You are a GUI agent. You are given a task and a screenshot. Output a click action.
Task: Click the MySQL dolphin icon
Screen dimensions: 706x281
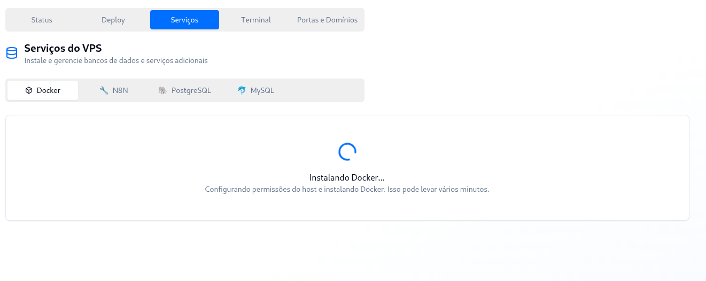click(x=242, y=90)
